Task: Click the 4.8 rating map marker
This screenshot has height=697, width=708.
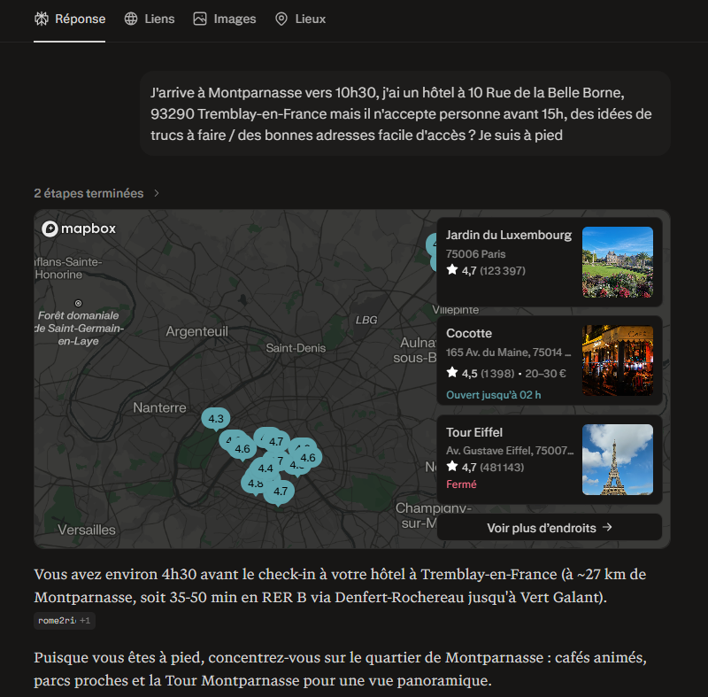Action: pos(255,484)
